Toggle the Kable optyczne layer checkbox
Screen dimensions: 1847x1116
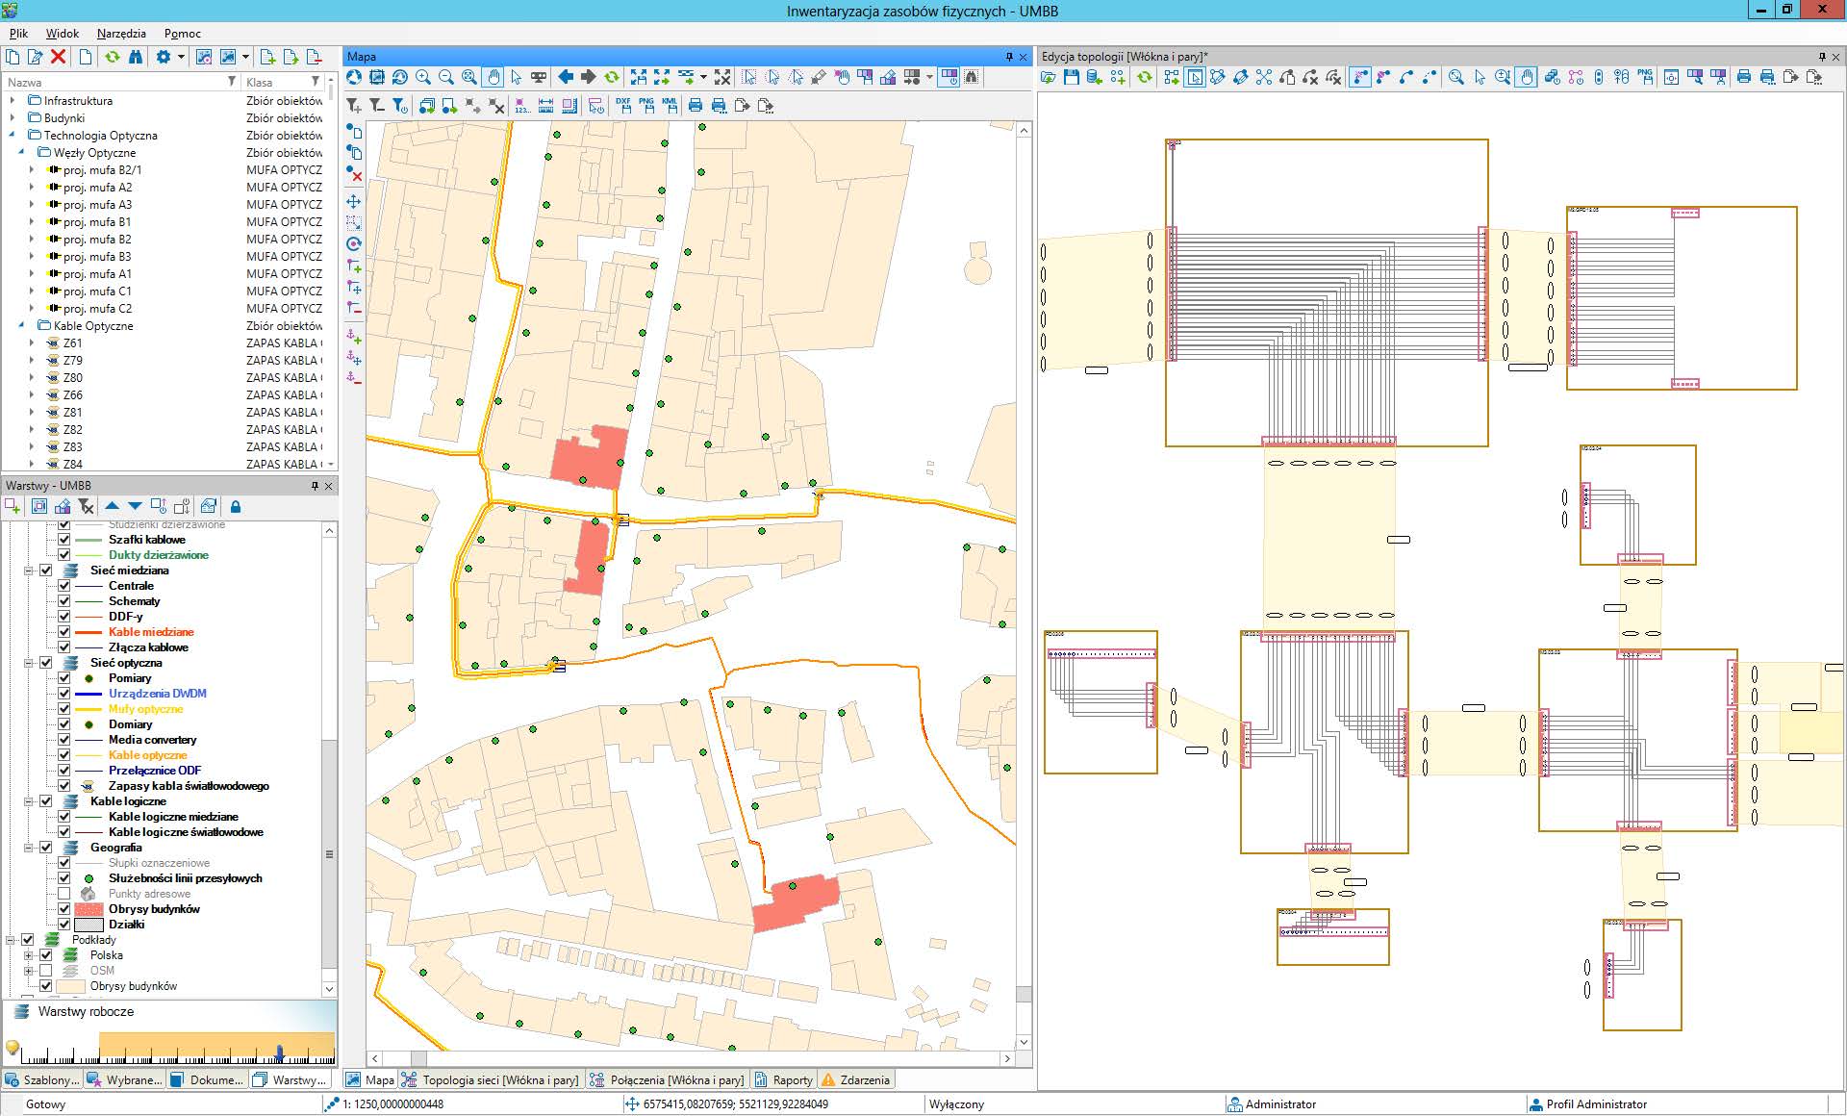click(x=64, y=755)
